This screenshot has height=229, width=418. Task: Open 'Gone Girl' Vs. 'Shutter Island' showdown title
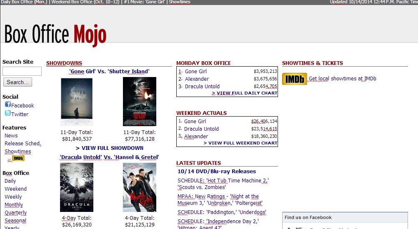point(109,71)
